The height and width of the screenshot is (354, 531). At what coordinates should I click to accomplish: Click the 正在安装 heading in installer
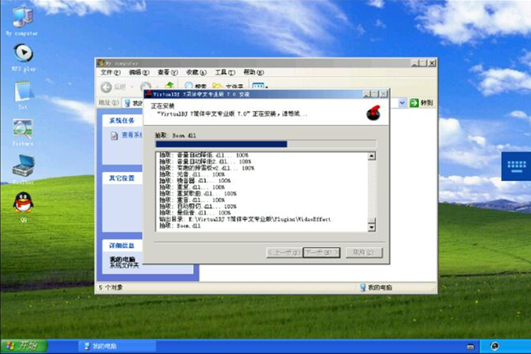163,106
